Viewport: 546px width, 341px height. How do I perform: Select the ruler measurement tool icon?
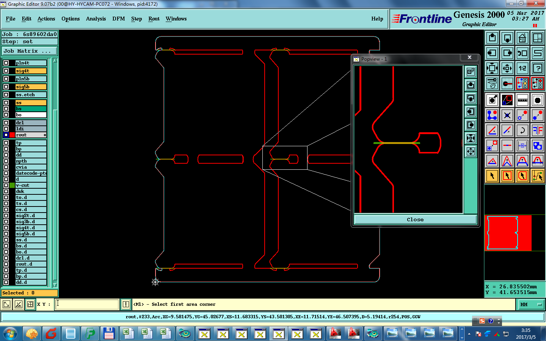pyautogui.click(x=522, y=100)
